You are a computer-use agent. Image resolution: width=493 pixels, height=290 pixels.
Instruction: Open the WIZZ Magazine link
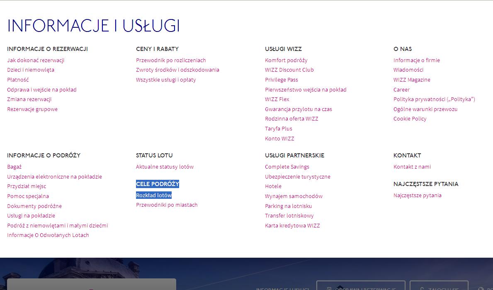(412, 80)
